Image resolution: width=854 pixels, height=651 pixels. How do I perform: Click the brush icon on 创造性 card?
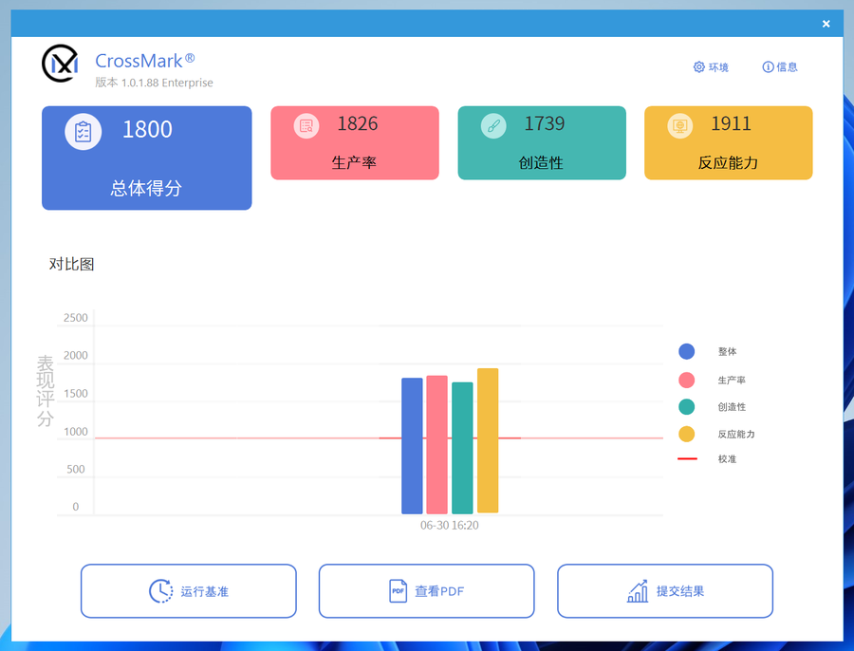click(493, 126)
